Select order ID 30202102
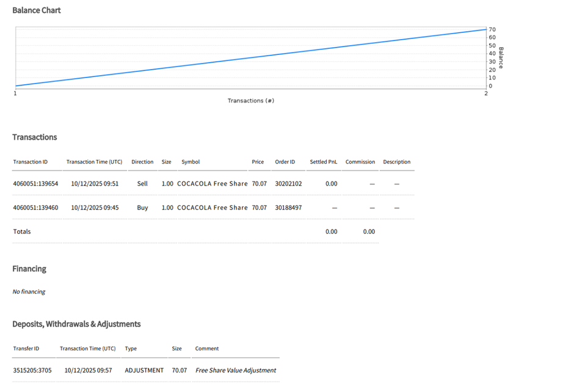The width and height of the screenshot is (574, 384). pos(288,183)
